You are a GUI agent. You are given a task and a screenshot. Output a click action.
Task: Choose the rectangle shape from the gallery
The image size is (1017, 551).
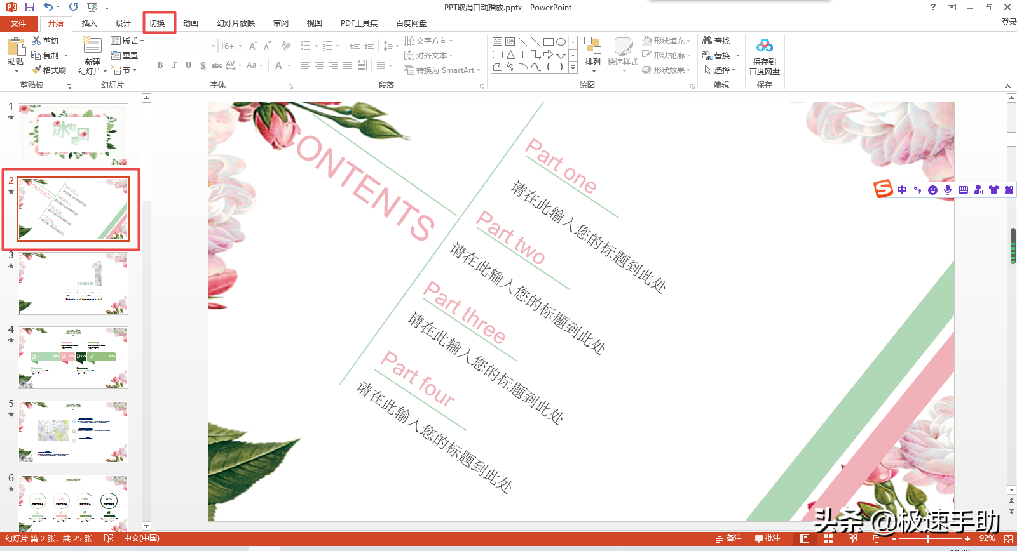[x=548, y=42]
